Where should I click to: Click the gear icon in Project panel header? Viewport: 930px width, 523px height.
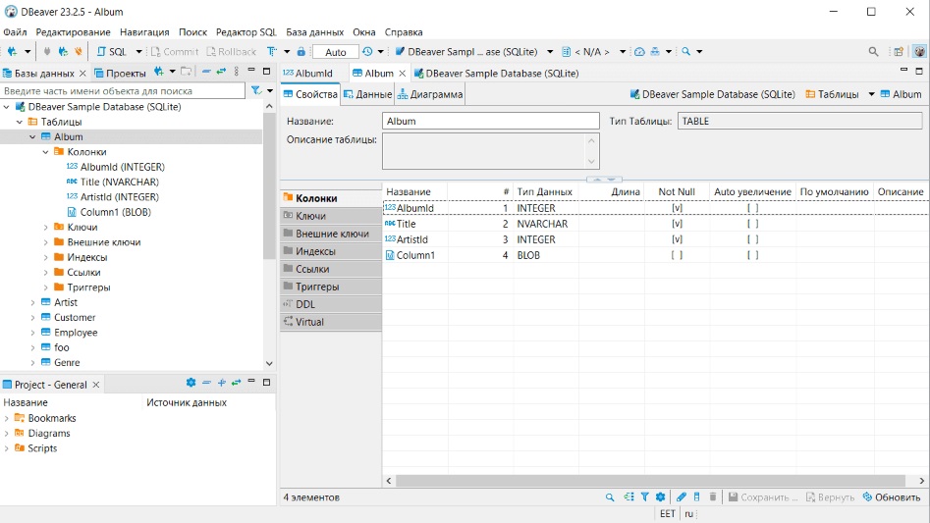pyautogui.click(x=191, y=383)
